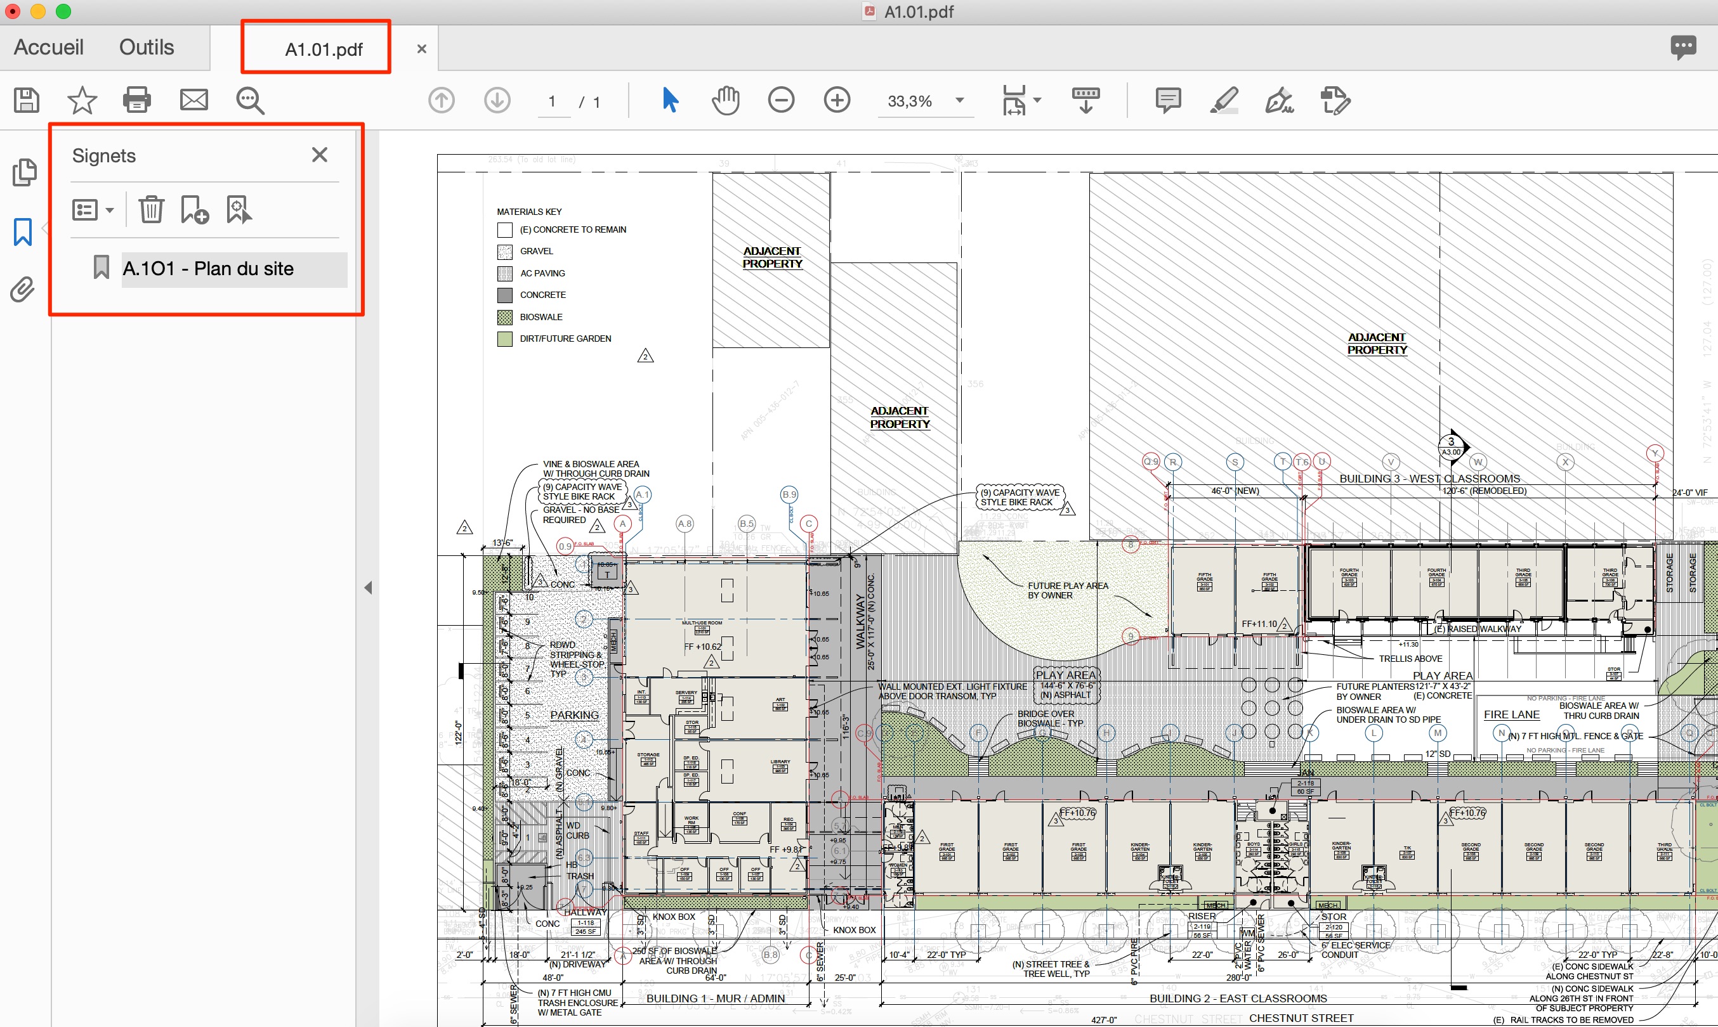Open the zoom level 33,3% dropdown
This screenshot has width=1718, height=1027.
[x=960, y=100]
